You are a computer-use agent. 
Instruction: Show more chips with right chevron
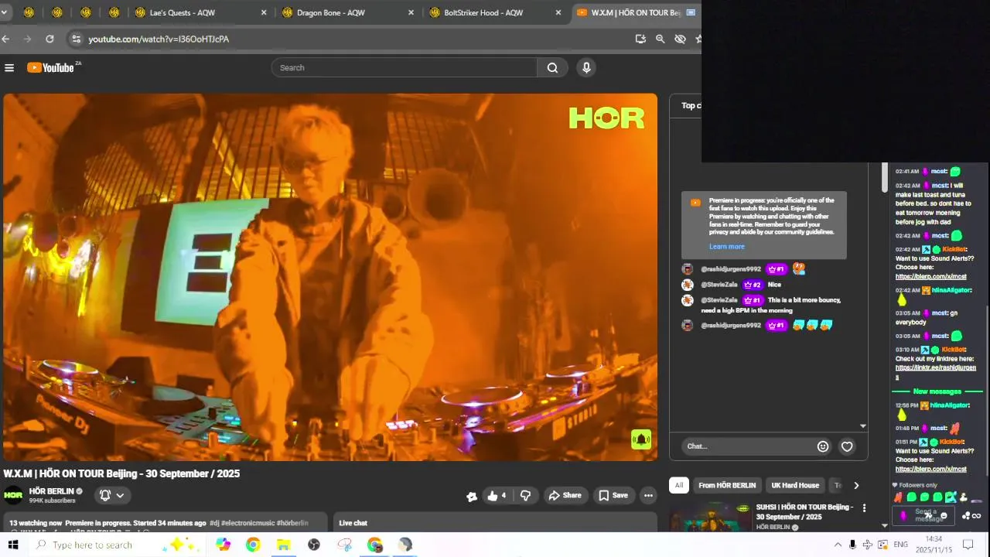coord(856,485)
